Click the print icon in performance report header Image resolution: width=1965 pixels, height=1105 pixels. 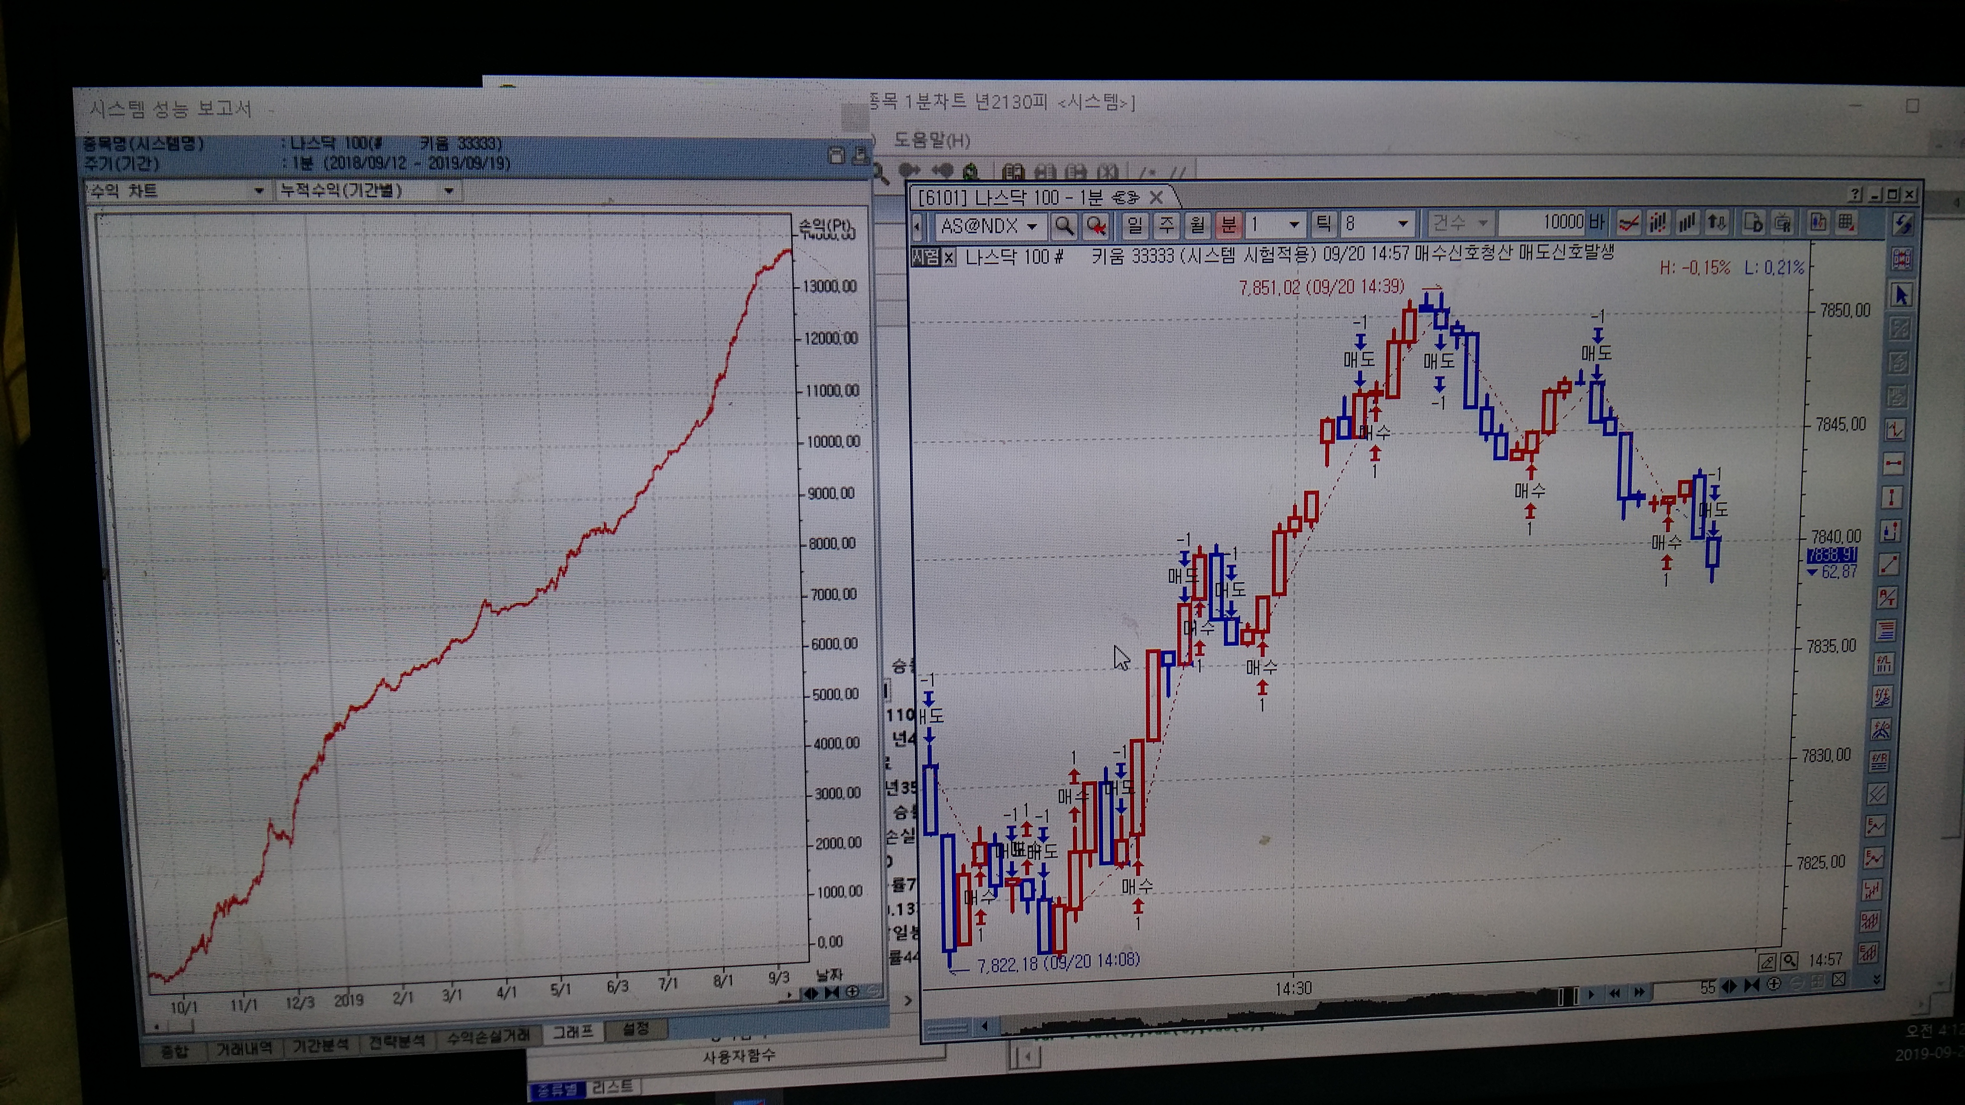pyautogui.click(x=861, y=156)
